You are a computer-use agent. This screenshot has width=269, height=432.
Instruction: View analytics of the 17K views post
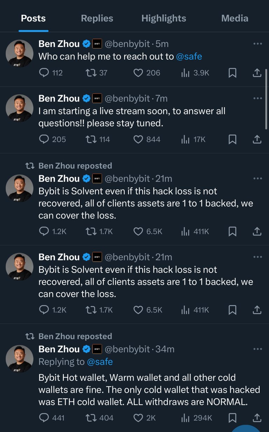point(193,139)
